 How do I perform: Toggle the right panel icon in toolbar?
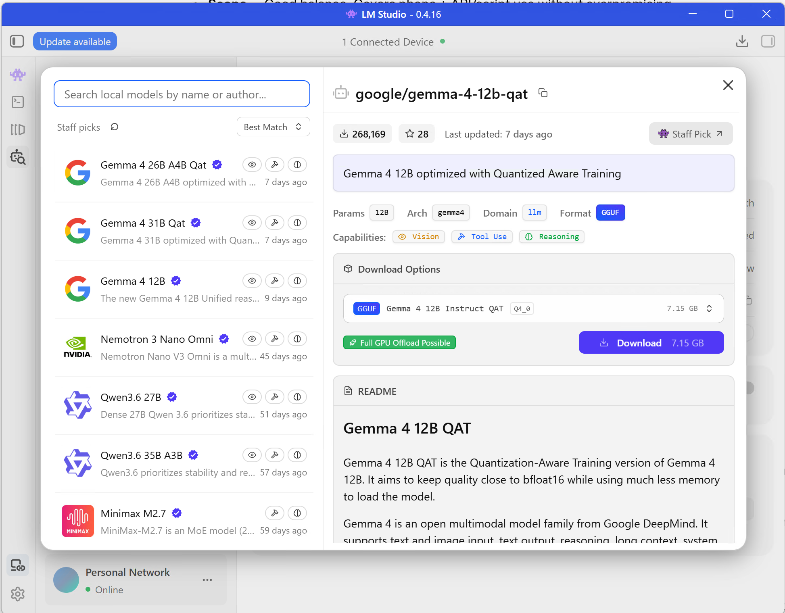[x=768, y=42]
